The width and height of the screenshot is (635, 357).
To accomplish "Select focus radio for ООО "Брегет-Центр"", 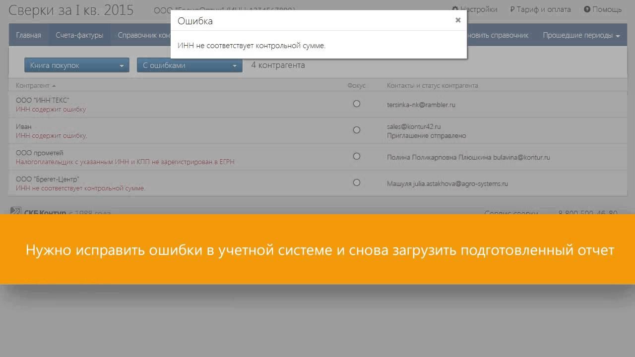I will 356,182.
